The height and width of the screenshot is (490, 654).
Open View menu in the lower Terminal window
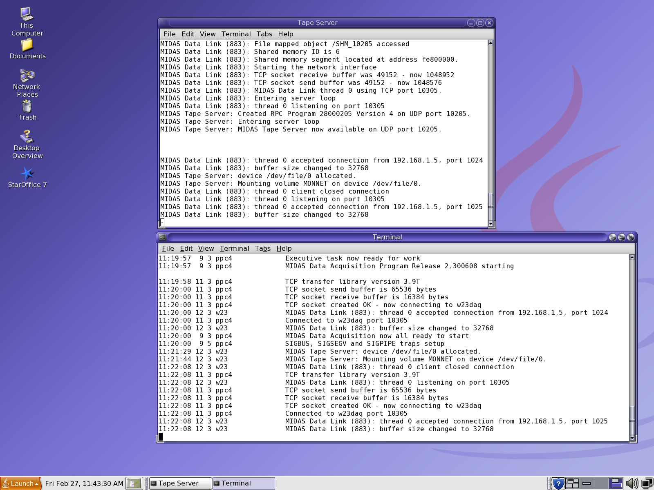(x=206, y=248)
